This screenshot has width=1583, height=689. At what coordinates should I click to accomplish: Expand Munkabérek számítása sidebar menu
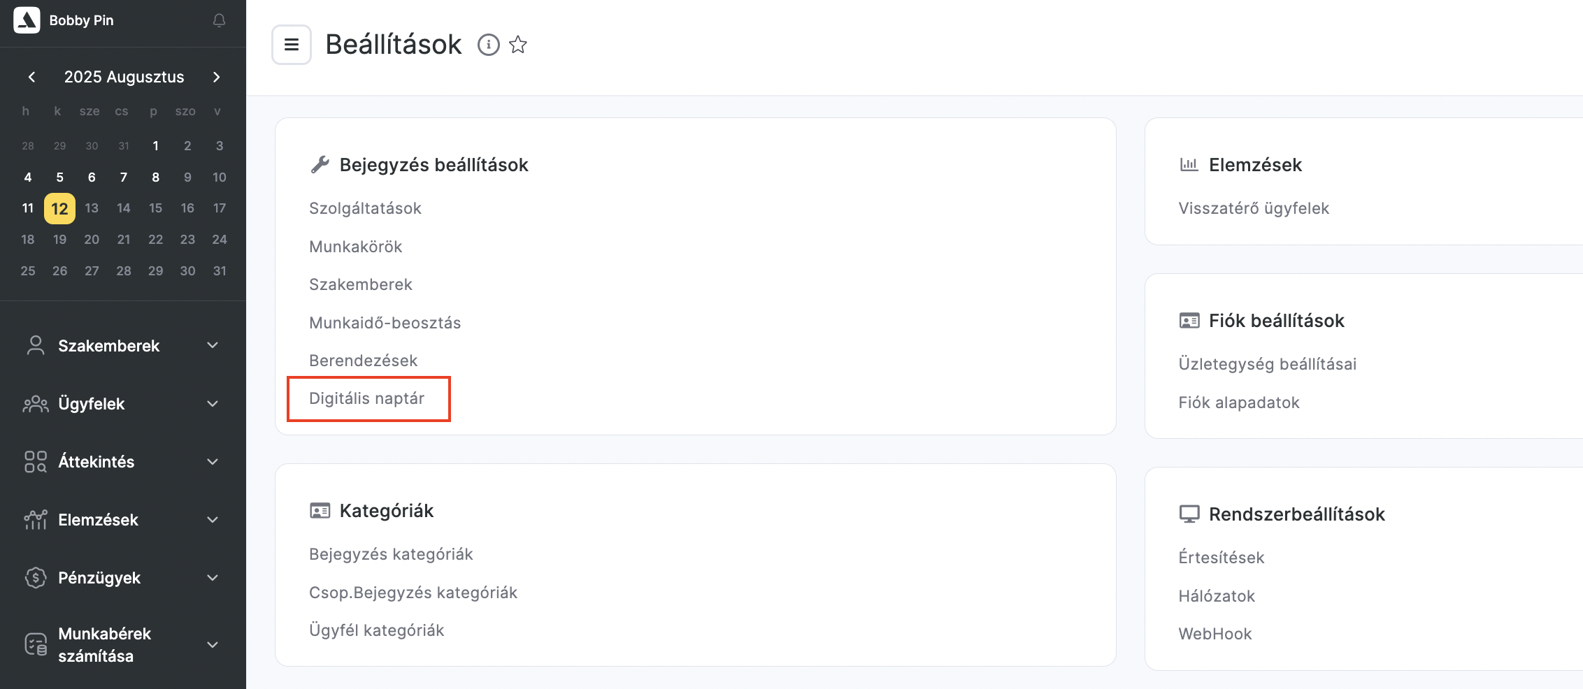coord(213,644)
